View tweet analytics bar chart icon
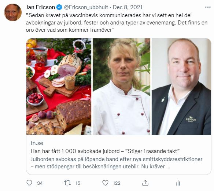The height and width of the screenshot is (191, 214). tap(178, 183)
